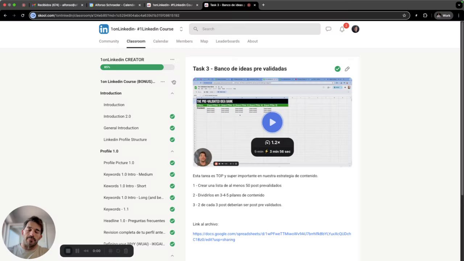Image resolution: width=464 pixels, height=261 pixels.
Task: Open the About tab
Action: point(252,41)
